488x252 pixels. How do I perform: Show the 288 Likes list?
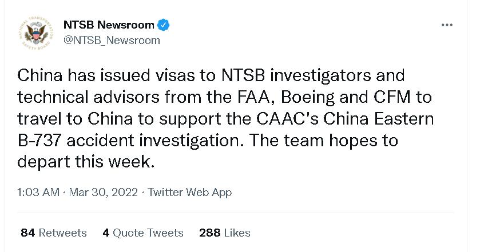pyautogui.click(x=225, y=233)
